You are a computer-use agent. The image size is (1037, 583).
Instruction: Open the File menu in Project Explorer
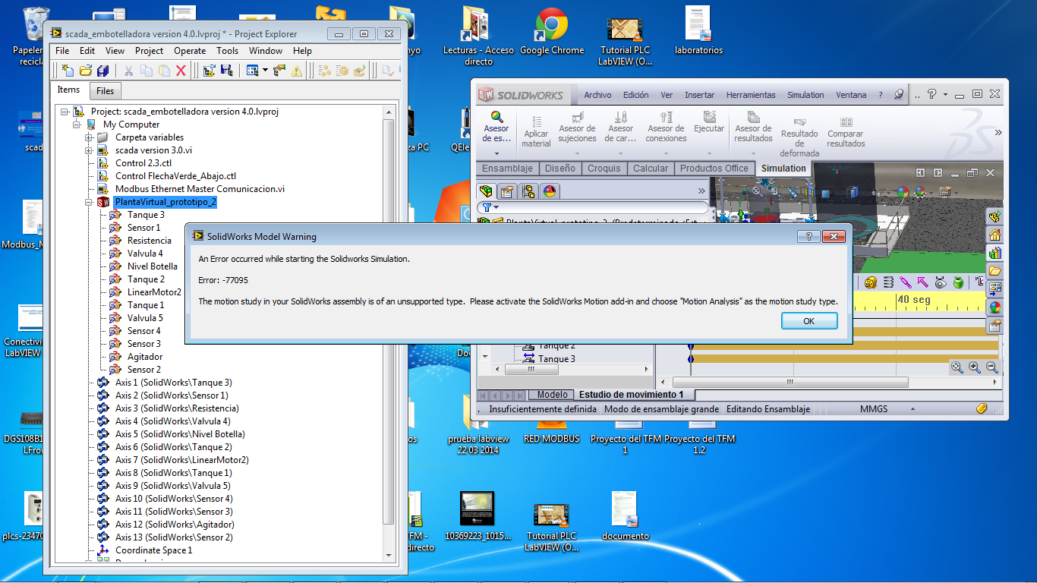(62, 51)
